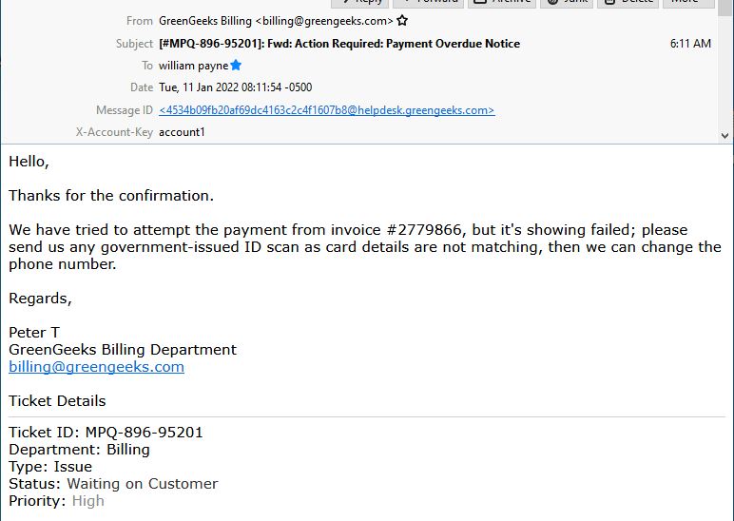Click the email subject line text
The width and height of the screenshot is (734, 521).
pyautogui.click(x=339, y=44)
